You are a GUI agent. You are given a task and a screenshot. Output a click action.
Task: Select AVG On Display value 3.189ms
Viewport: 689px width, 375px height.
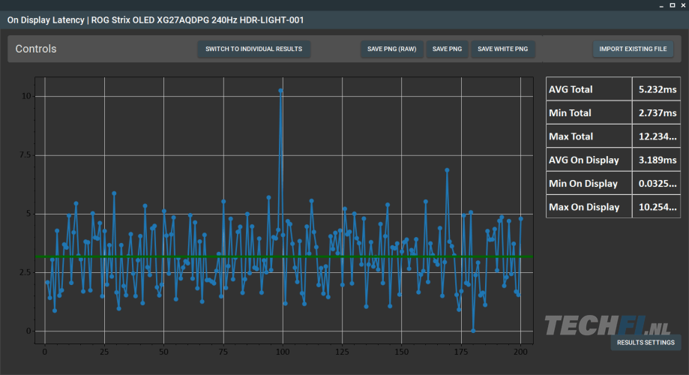(657, 160)
